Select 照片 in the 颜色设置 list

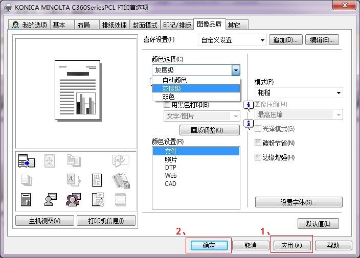pos(171,159)
